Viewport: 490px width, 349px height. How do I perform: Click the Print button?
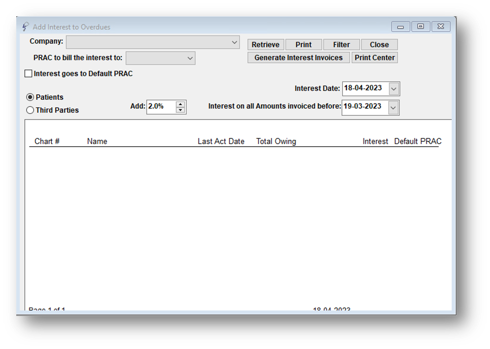(303, 45)
